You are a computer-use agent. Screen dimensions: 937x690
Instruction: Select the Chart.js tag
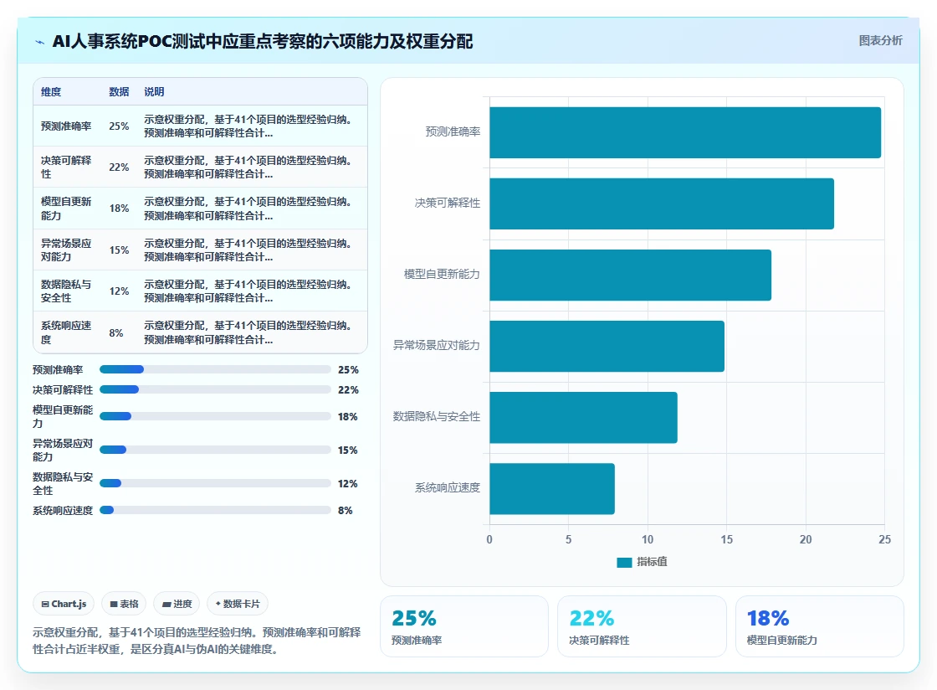[64, 604]
